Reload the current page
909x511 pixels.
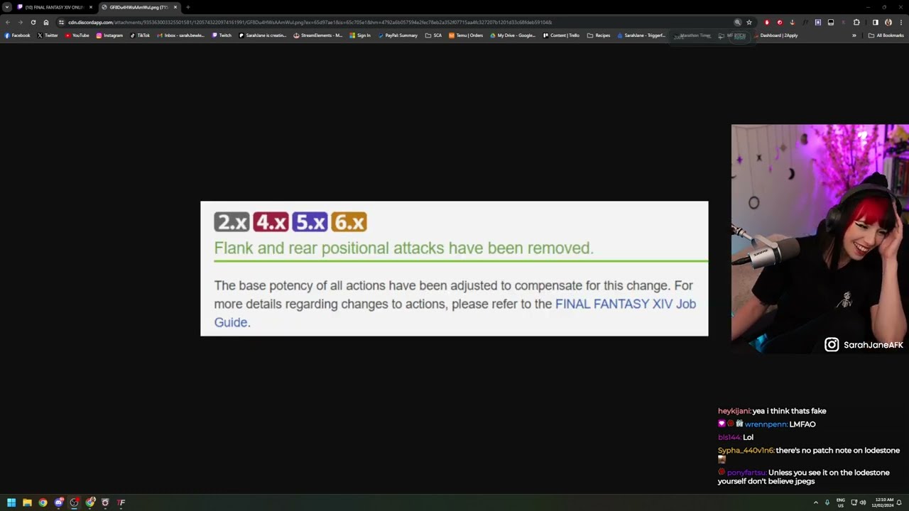point(33,22)
